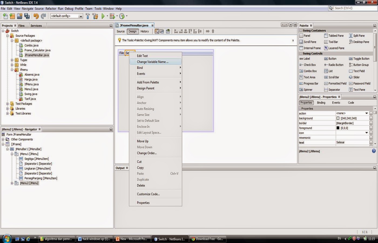Minimize the Projects panel

(111, 26)
